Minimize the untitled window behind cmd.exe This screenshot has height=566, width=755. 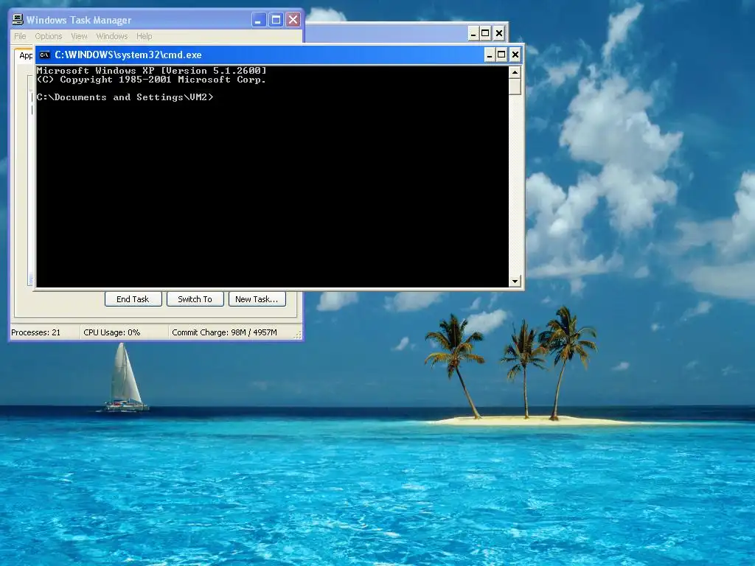(x=473, y=33)
